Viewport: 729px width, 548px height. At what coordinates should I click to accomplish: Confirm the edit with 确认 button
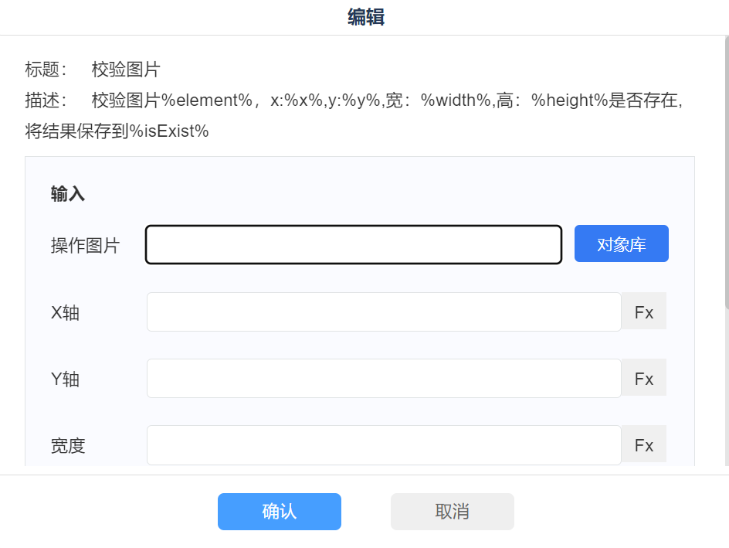(x=279, y=512)
